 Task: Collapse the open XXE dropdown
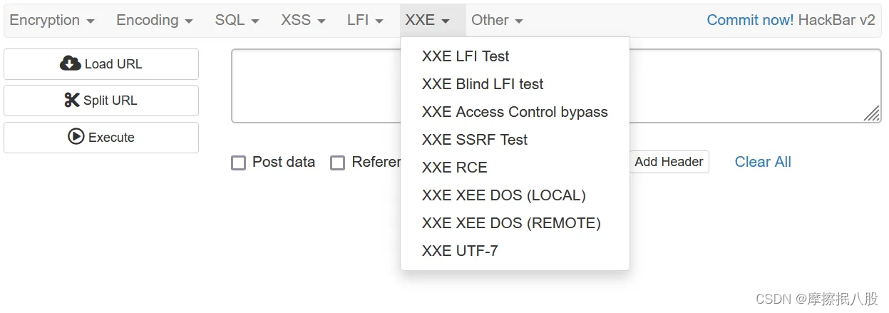pos(427,20)
